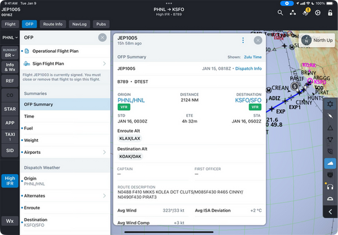The image size is (338, 235).
Task: Open Enroute dispatch weather row
Action: pyautogui.click(x=65, y=208)
